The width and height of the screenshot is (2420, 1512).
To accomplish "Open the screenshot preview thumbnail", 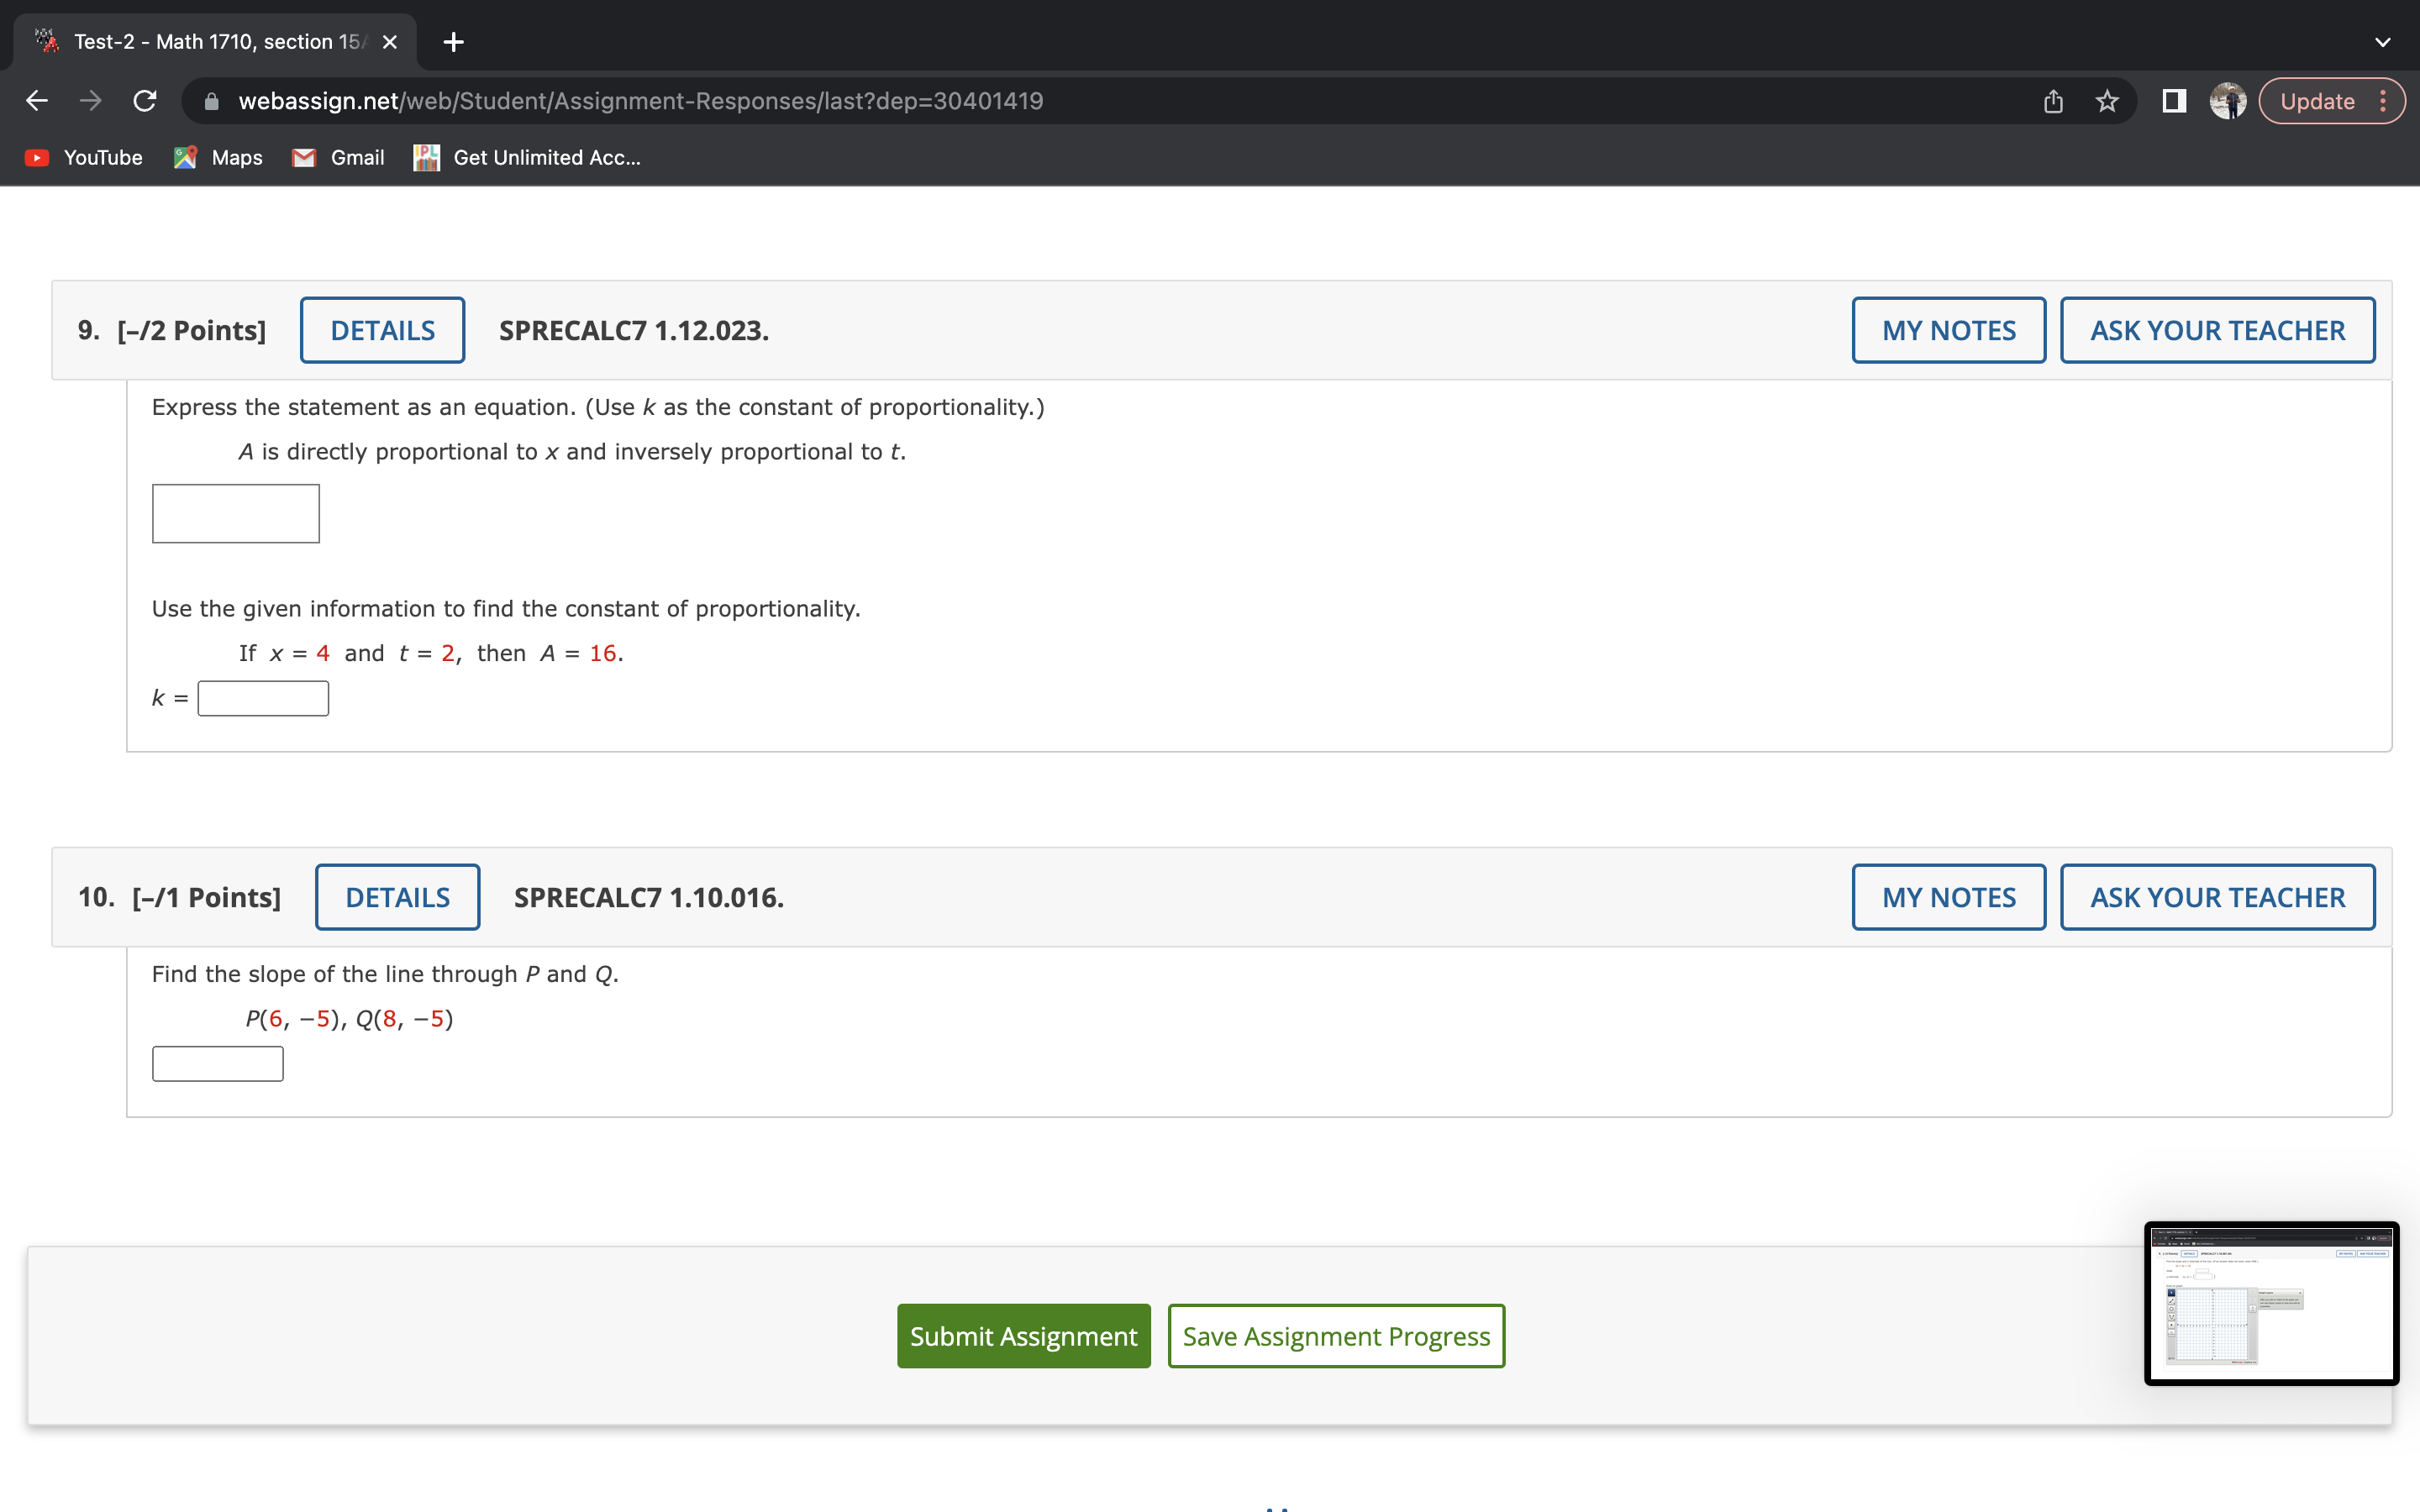I will [x=2271, y=1302].
